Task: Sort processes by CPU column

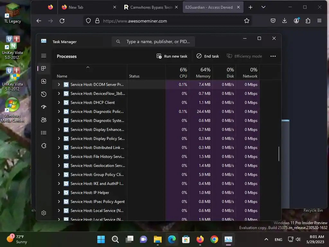Action: click(177, 72)
